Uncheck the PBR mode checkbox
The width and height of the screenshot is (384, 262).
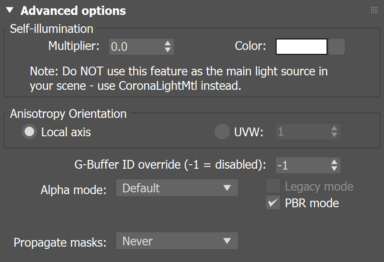pyautogui.click(x=273, y=203)
